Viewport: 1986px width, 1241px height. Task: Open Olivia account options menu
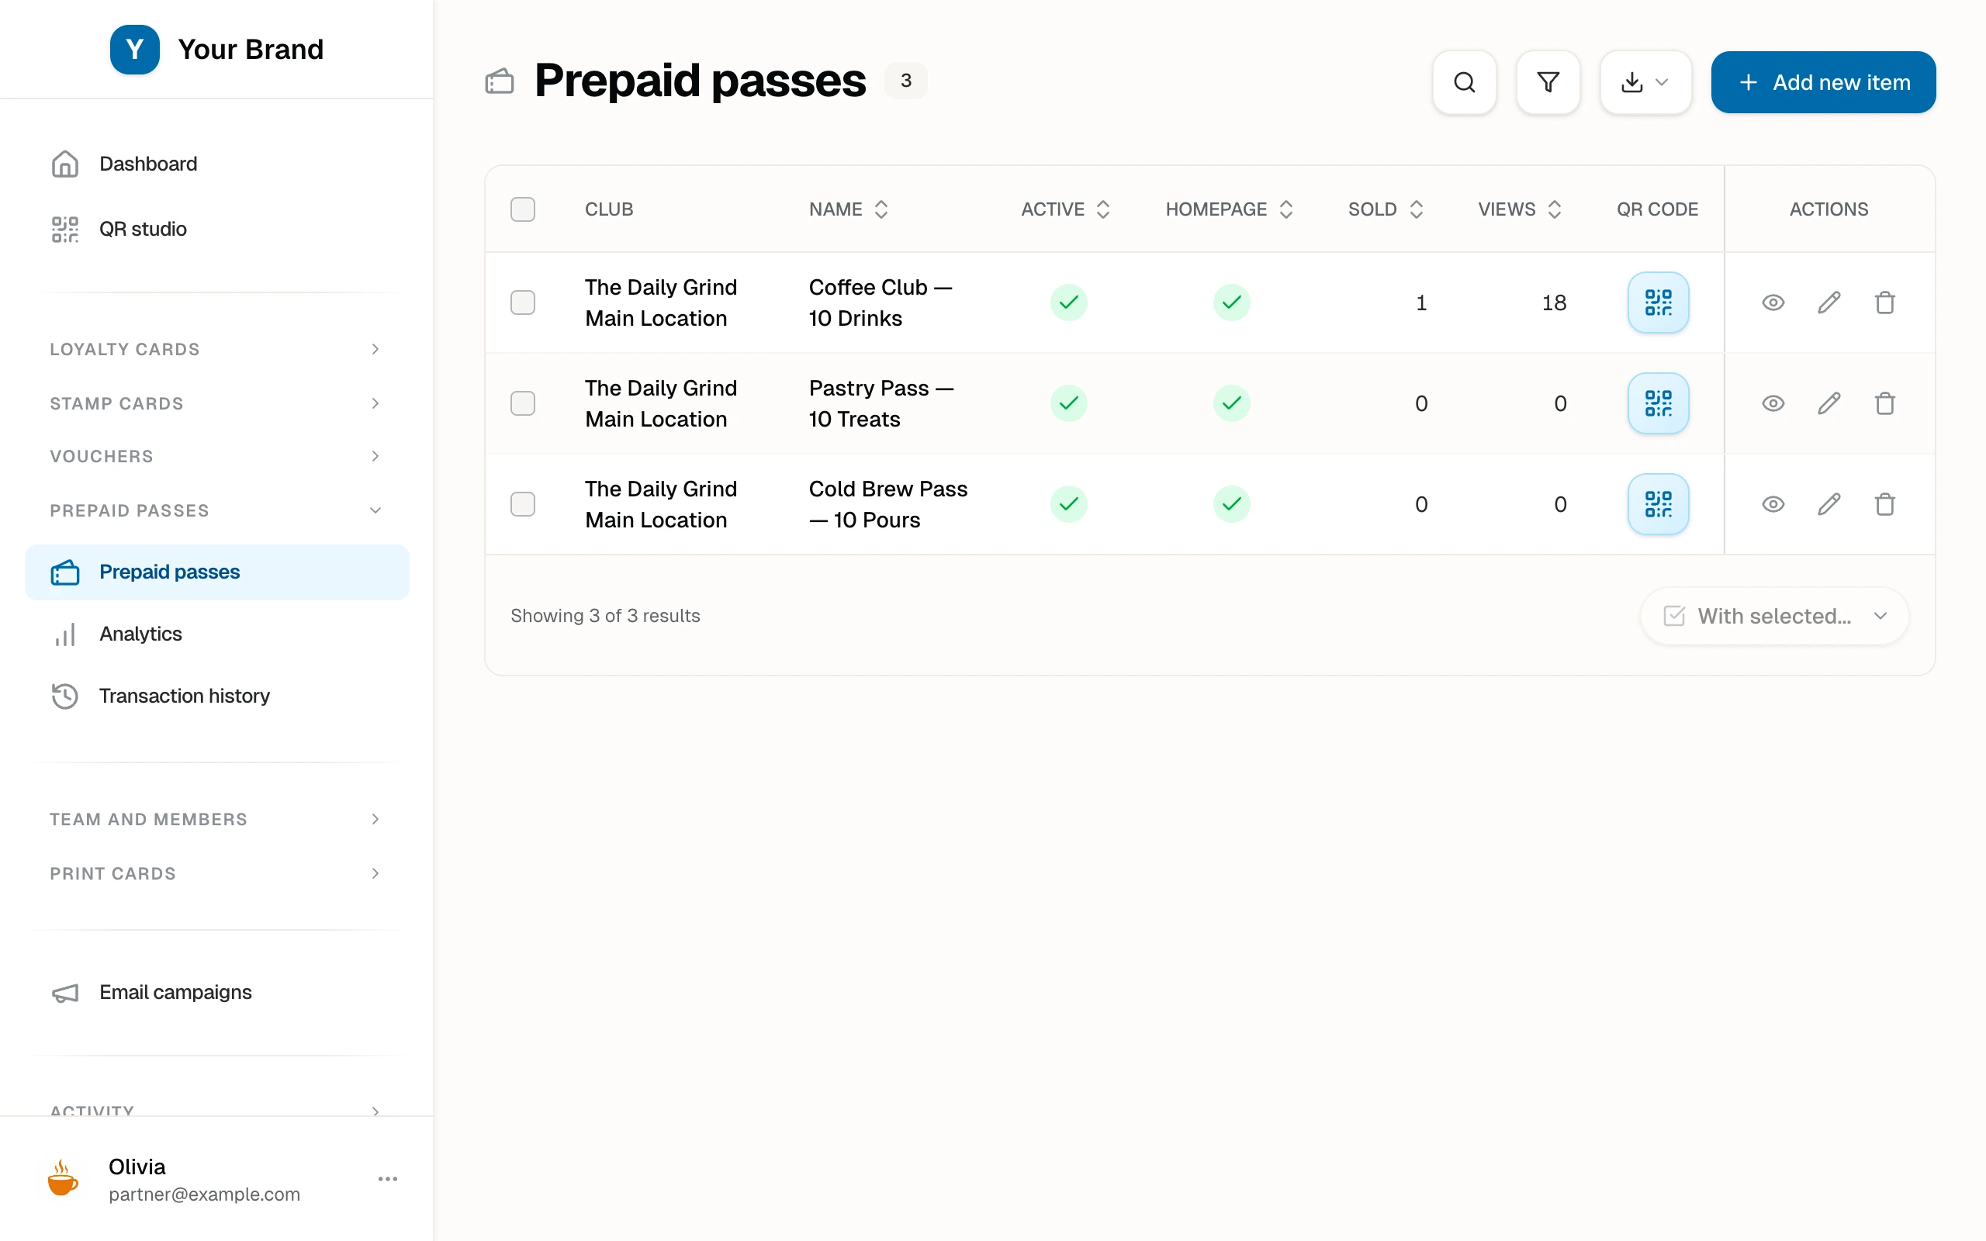point(387,1179)
